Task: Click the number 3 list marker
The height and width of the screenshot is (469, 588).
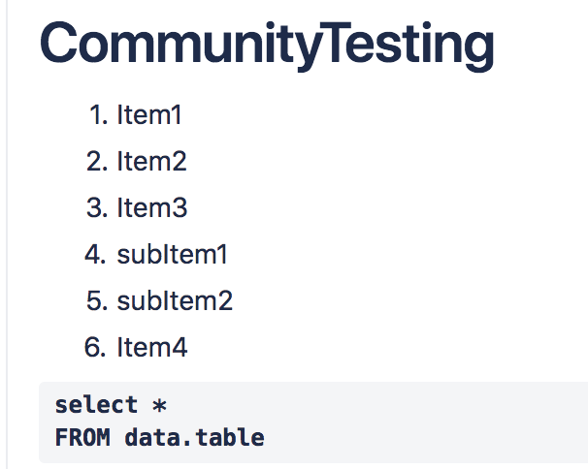Action: pyautogui.click(x=95, y=208)
